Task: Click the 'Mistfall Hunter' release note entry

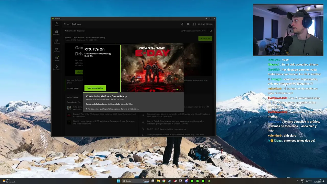Action: [x=104, y=122]
